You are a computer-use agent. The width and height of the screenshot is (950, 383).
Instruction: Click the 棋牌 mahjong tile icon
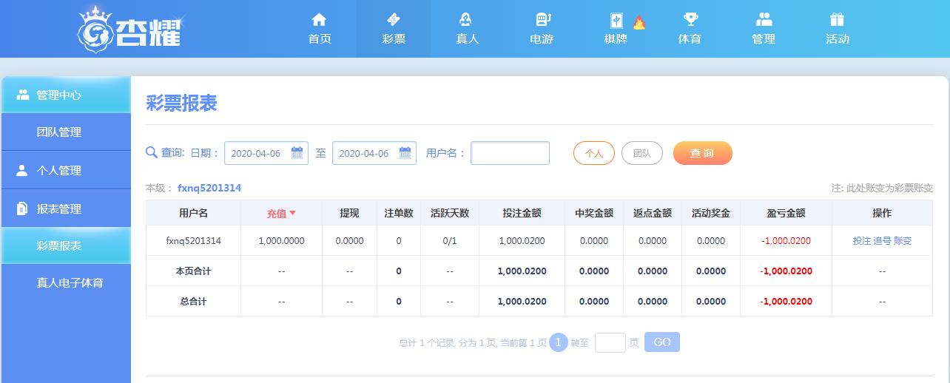[616, 21]
